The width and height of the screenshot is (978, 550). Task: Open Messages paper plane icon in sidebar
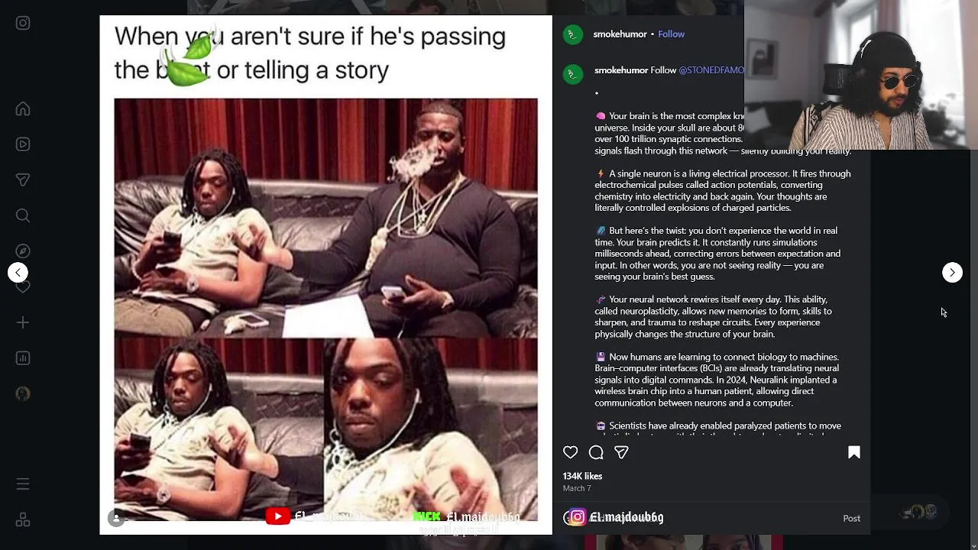tap(23, 180)
